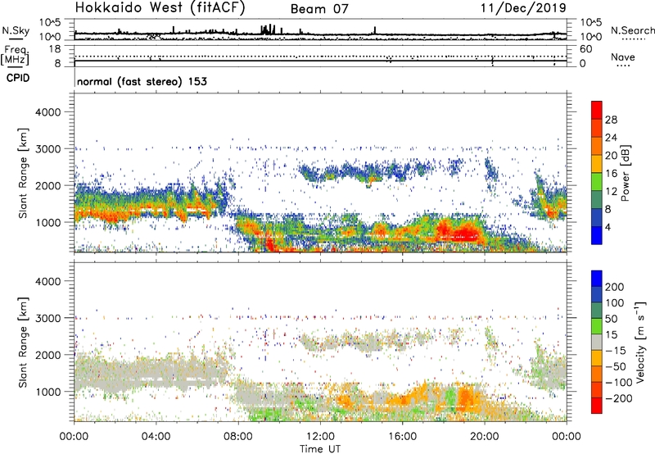Select the 50 label on velocity colorbar
Image resolution: width=655 pixels, height=454 pixels.
point(611,319)
